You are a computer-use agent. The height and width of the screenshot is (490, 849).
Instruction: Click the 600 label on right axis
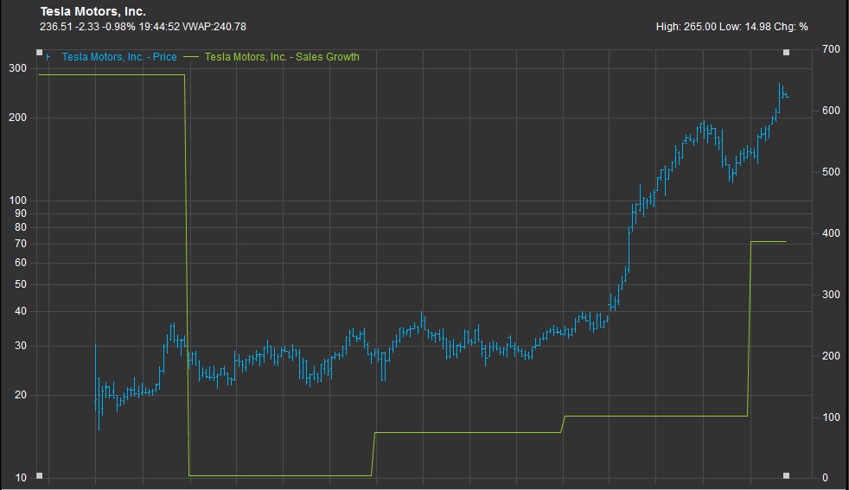(x=831, y=111)
